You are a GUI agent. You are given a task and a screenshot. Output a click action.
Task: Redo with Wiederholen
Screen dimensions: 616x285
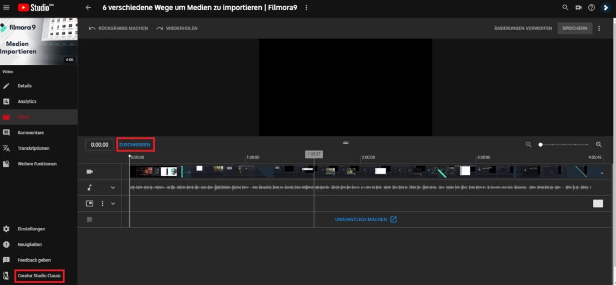tap(177, 28)
